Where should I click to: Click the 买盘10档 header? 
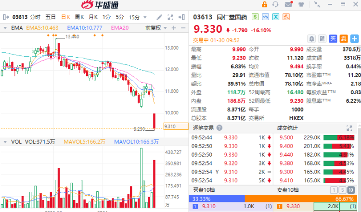click(204, 190)
